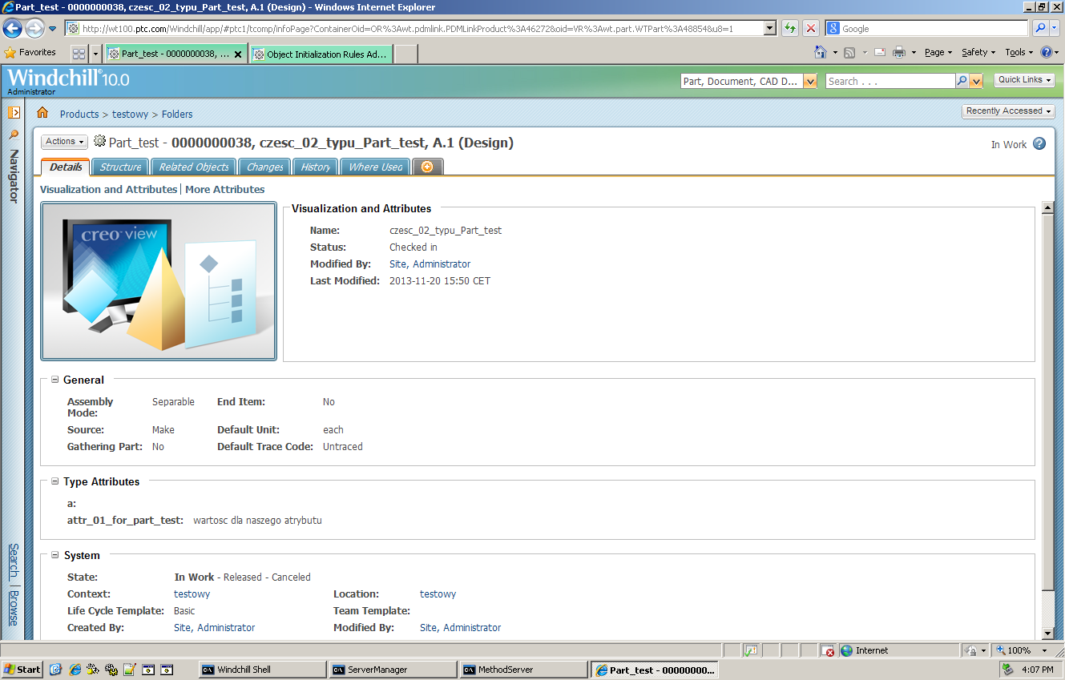Click Windchill home icon in breadcrumb
This screenshot has width=1065, height=680.
pyautogui.click(x=42, y=113)
